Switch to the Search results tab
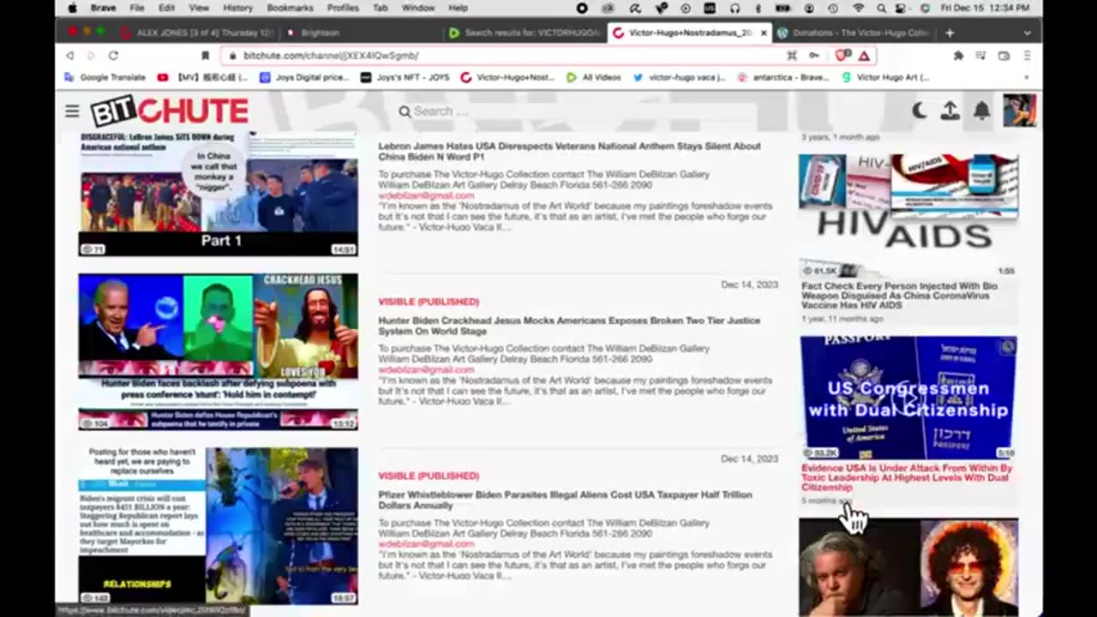This screenshot has height=617, width=1097. pyautogui.click(x=525, y=33)
